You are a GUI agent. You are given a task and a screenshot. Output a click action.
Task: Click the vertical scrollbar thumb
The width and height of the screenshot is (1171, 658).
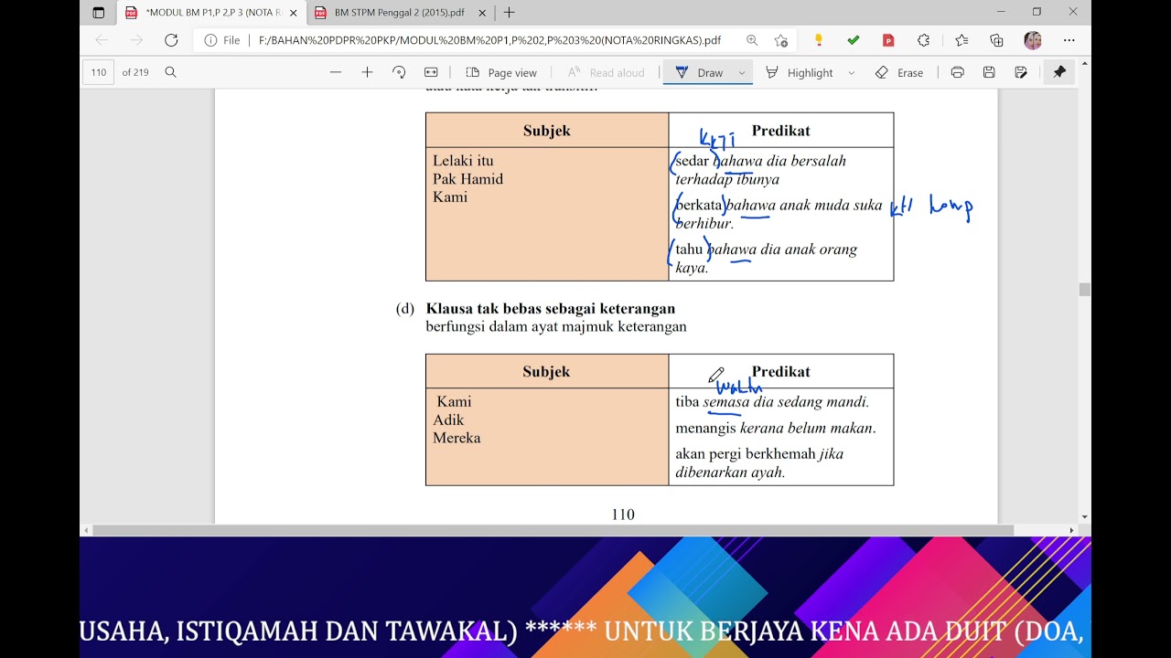[1085, 290]
